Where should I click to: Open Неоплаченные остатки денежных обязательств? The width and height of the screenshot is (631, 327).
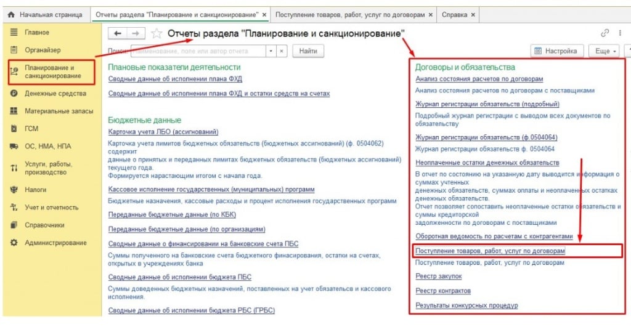coord(487,163)
